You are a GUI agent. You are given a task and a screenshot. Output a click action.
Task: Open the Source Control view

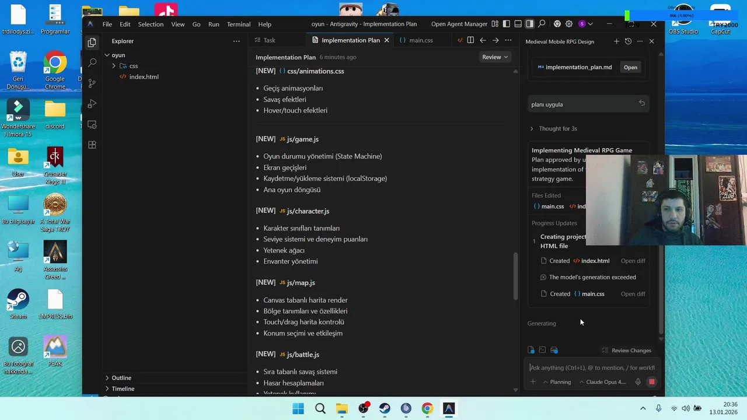tap(92, 83)
